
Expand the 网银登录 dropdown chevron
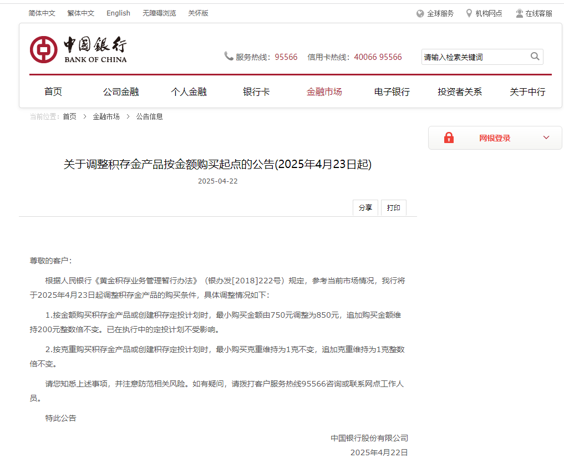[x=546, y=138]
